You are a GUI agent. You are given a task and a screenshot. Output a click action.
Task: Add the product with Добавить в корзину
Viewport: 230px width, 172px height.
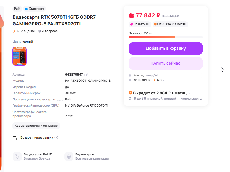tap(165, 48)
